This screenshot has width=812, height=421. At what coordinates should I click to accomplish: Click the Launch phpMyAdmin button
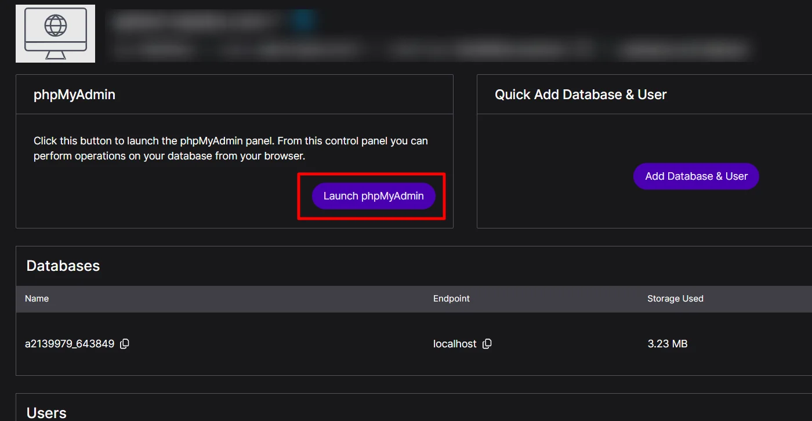[x=374, y=196]
